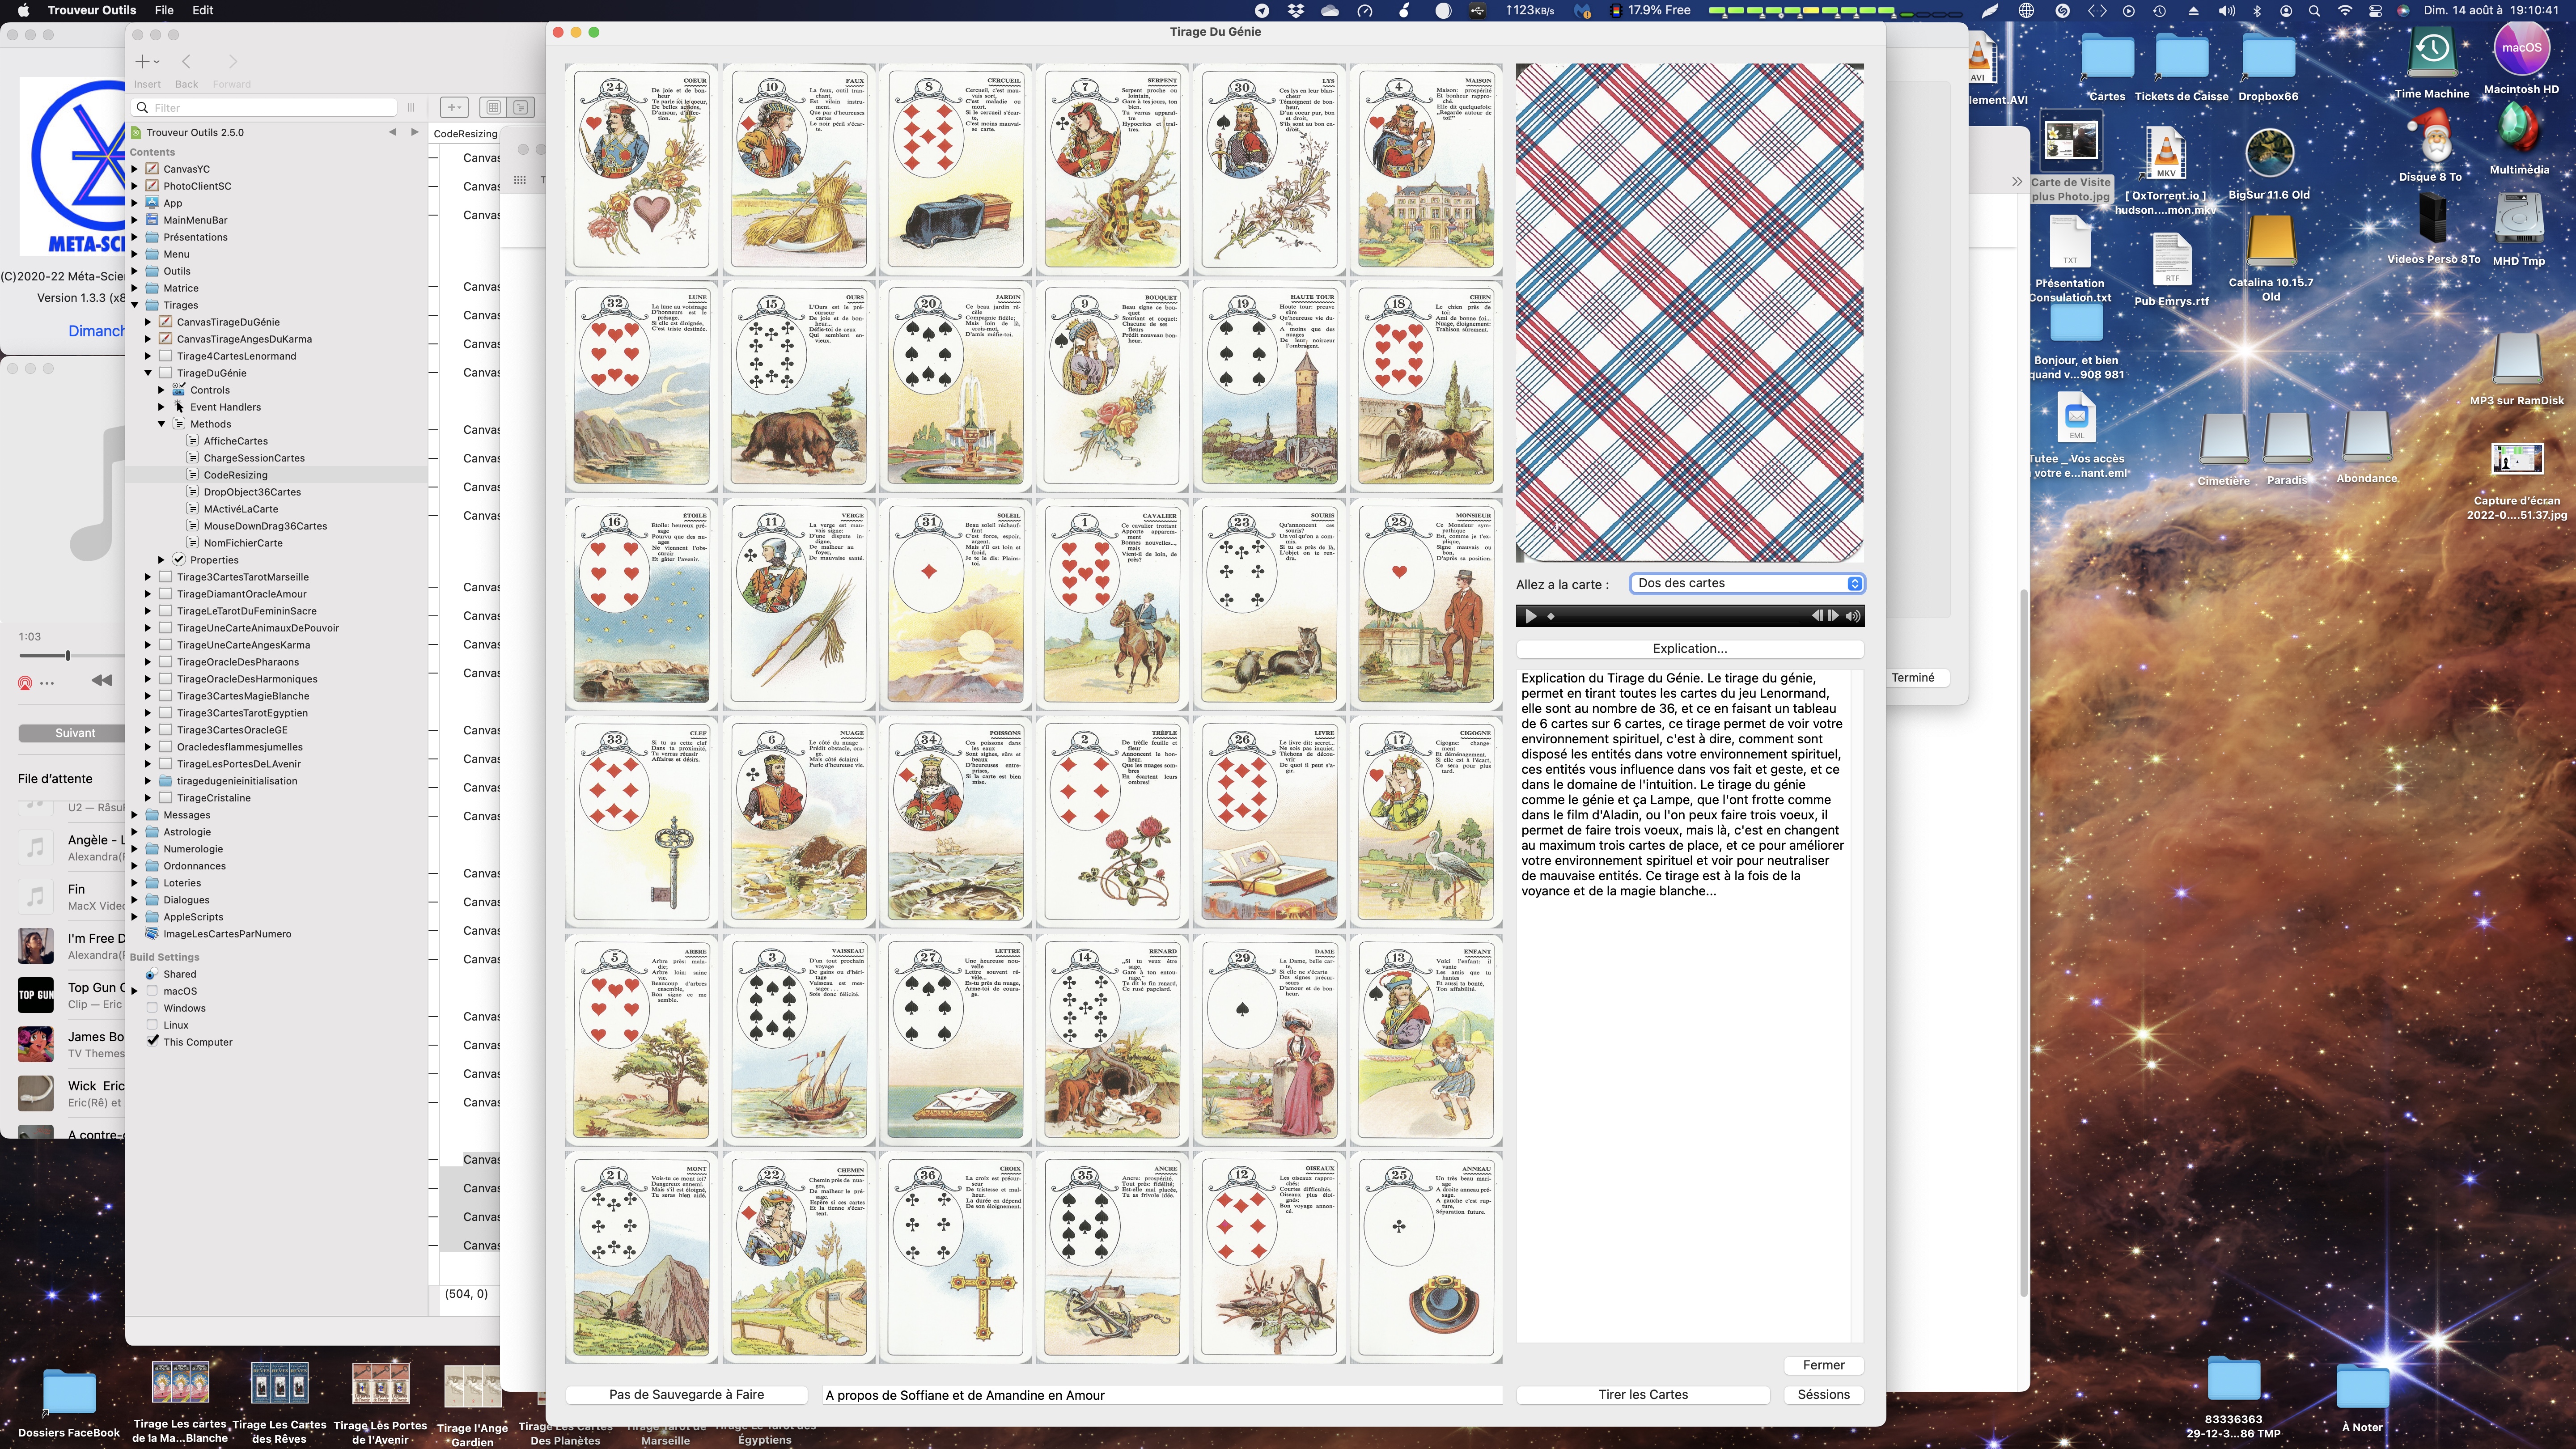Click the Back arrow in the IDE toolbar
This screenshot has height=1449, width=2576.
pos(186,62)
